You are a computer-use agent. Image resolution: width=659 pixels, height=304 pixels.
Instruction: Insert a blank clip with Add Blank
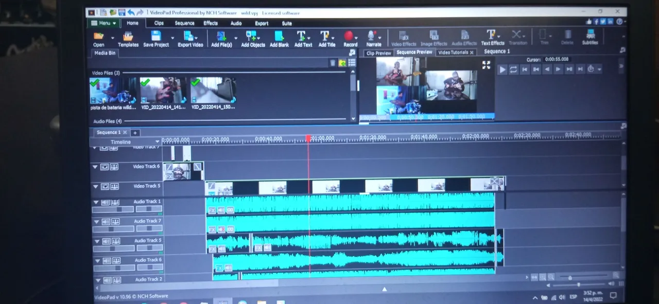[279, 39]
